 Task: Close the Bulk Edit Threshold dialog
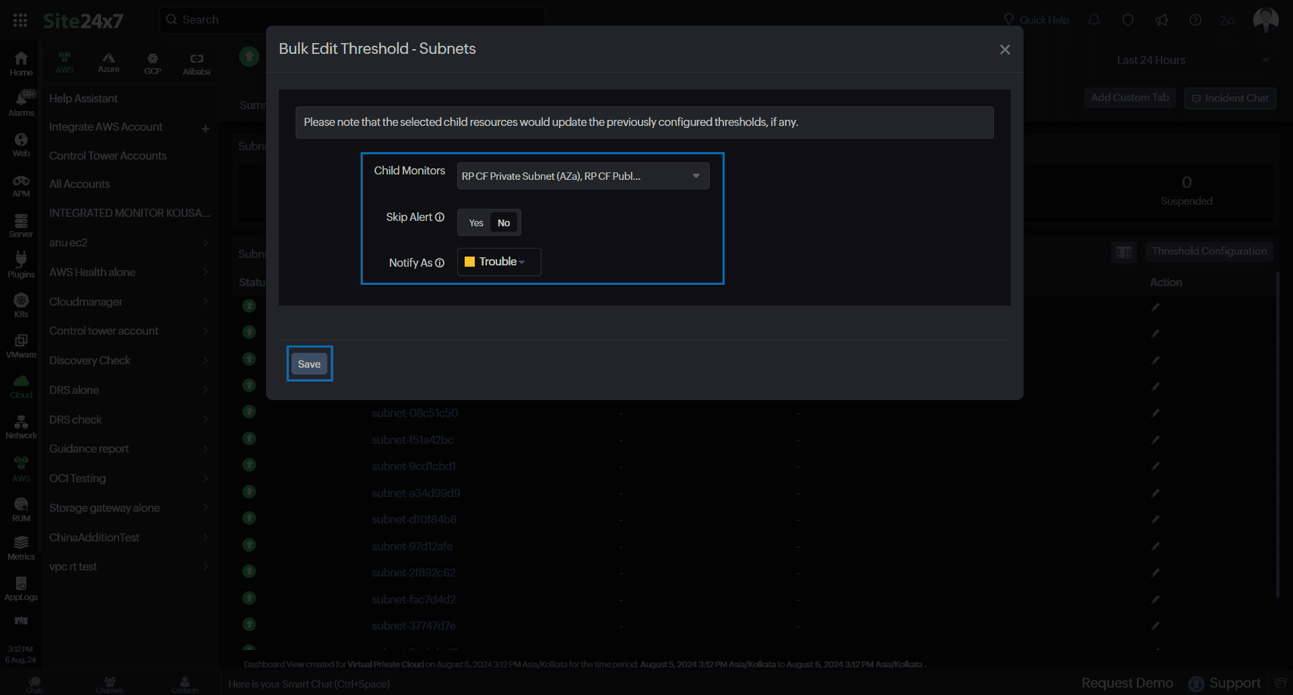coord(1005,50)
